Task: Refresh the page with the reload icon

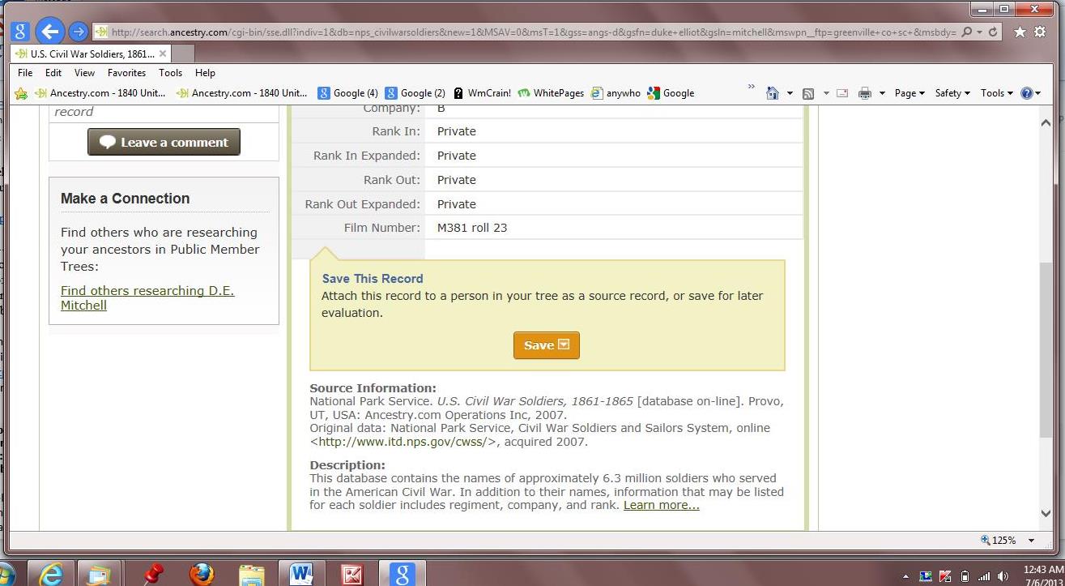Action: point(993,32)
